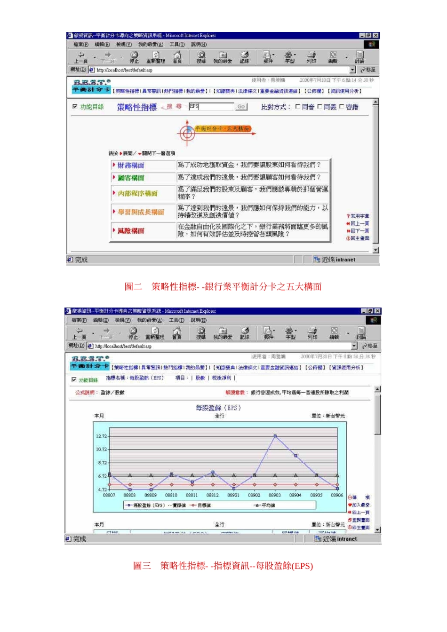Screen dimensions: 447x632
Task: Open 工具(T) menu in bottom window
Action: pyautogui.click(x=176, y=320)
